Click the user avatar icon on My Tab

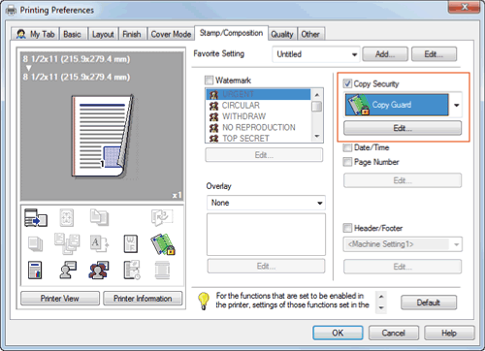(21, 34)
